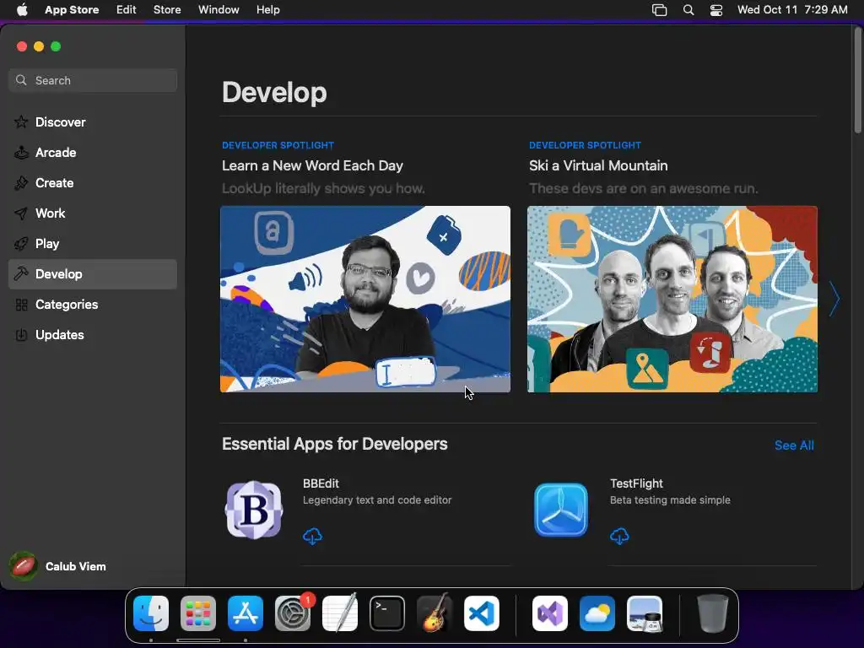The height and width of the screenshot is (648, 864).
Task: Click the Develop hammer icon
Action: tap(21, 274)
